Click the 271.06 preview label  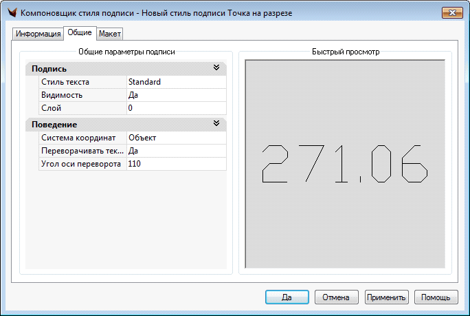coord(346,165)
